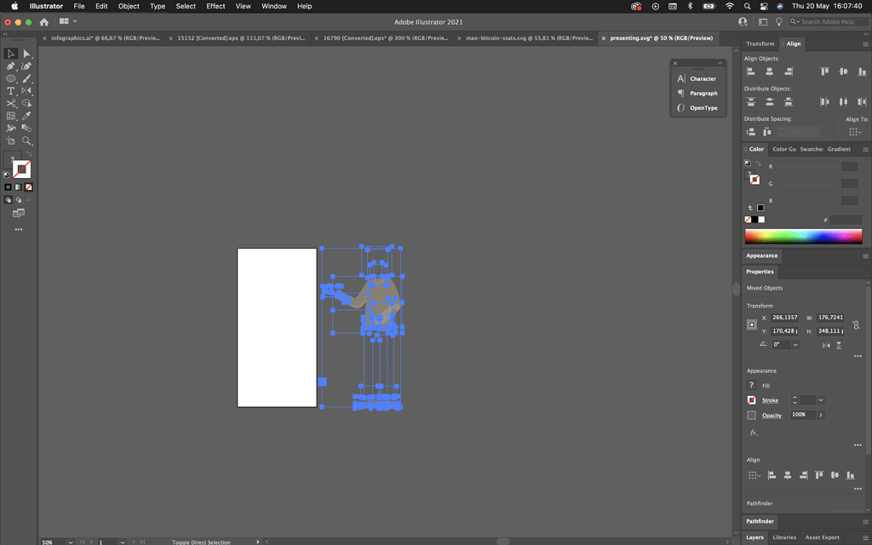The image size is (872, 545).
Task: Switch to the Libraries tab
Action: coord(784,537)
